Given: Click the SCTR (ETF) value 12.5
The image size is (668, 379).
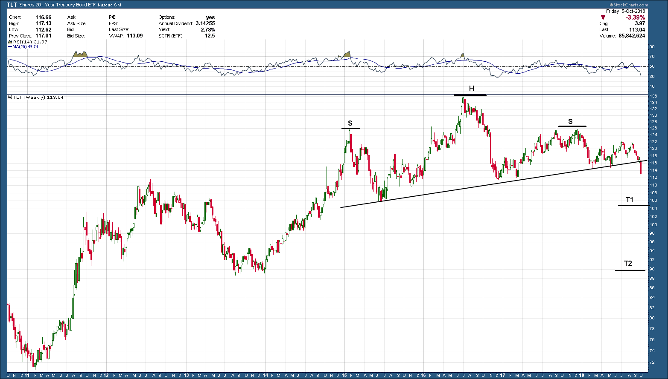Looking at the screenshot, I should point(210,36).
